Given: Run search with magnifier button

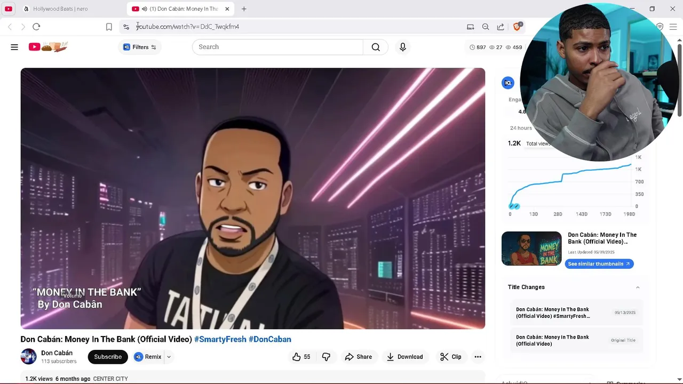Looking at the screenshot, I should pyautogui.click(x=376, y=47).
